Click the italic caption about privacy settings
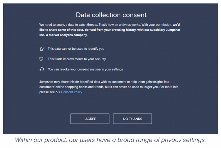The height and width of the screenshot is (148, 221). (110, 140)
